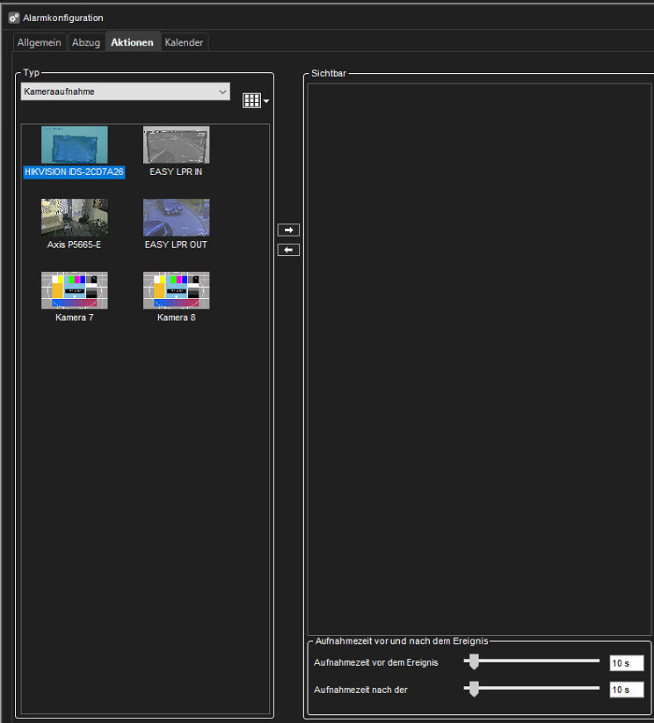Select EASY LPR IN camera thumbnail
Viewport: 654px width, 723px height.
[x=177, y=144]
